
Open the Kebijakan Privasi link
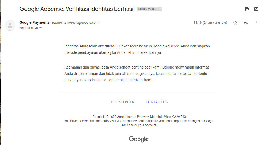pyautogui.click(x=129, y=80)
